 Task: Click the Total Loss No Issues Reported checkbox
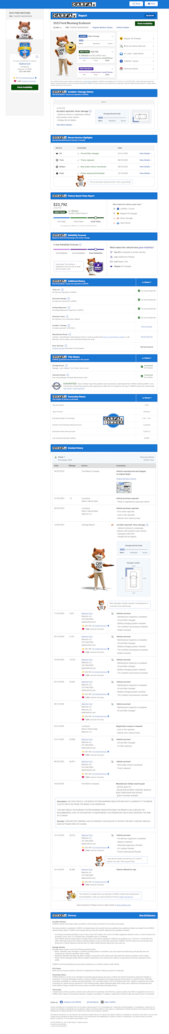coord(139,291)
